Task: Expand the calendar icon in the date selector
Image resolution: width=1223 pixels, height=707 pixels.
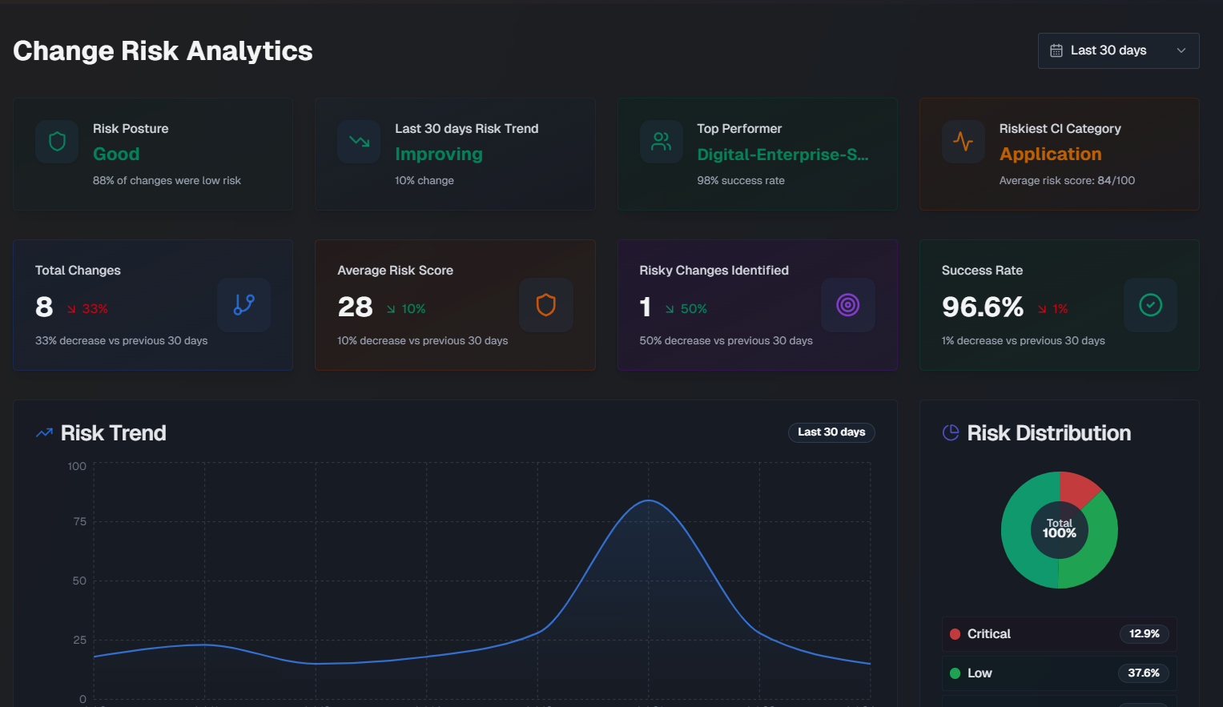Action: (1057, 50)
